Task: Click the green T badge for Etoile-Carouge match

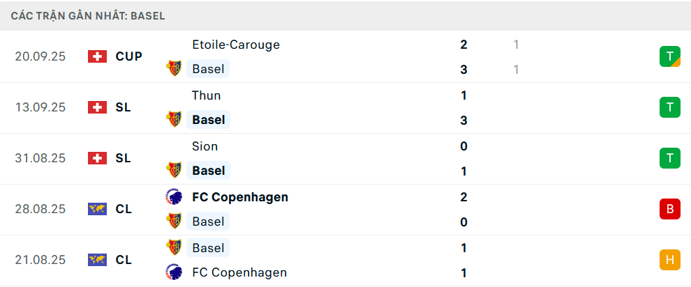Action: pyautogui.click(x=669, y=56)
